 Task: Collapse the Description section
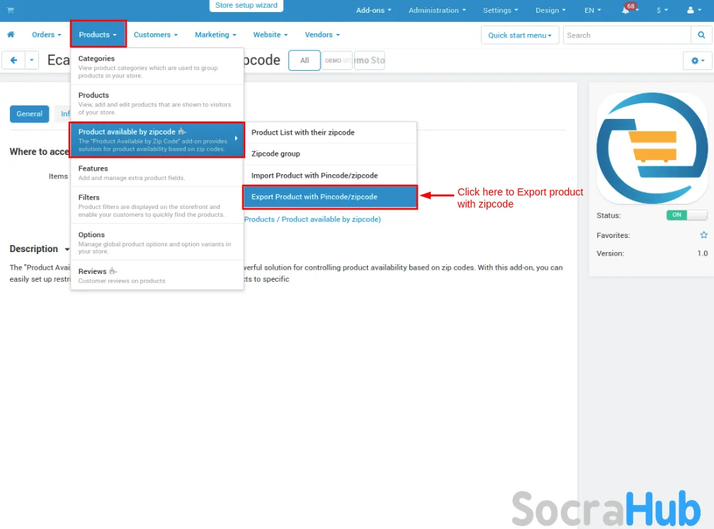coord(40,249)
